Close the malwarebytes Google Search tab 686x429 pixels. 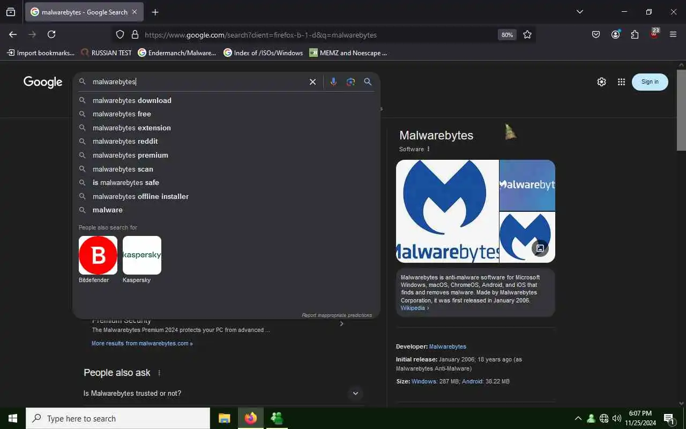[135, 12]
